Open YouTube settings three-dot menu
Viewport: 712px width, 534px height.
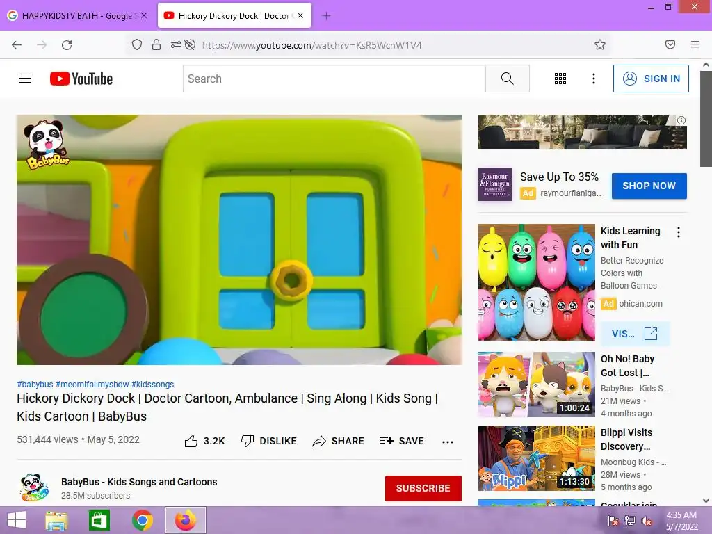(594, 79)
